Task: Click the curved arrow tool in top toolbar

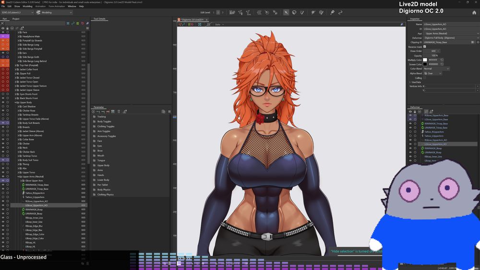Action: [x=340, y=12]
